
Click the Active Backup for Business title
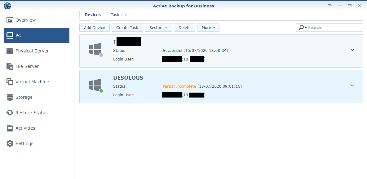click(183, 6)
